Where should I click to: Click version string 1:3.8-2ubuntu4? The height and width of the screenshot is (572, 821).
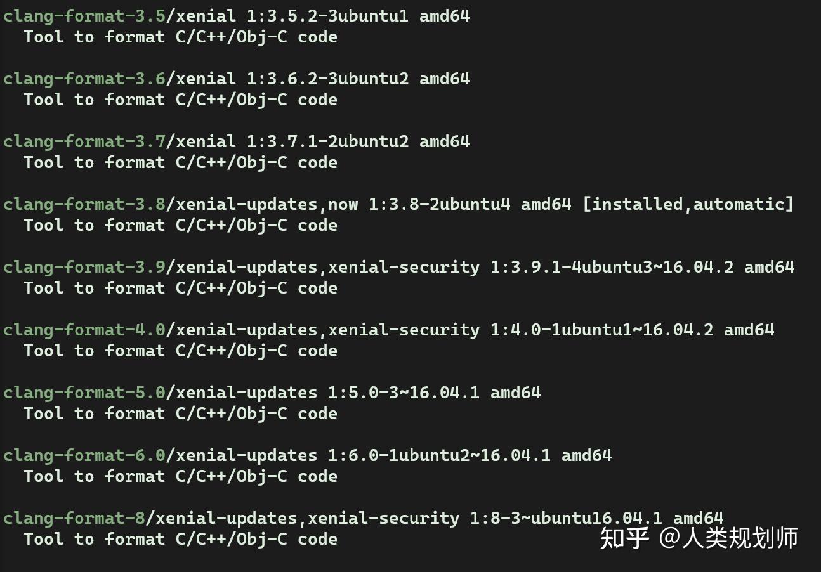(x=440, y=204)
